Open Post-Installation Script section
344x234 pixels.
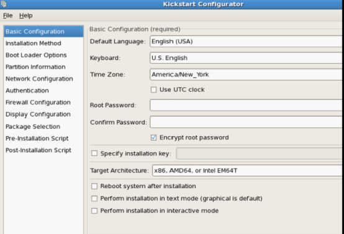pyautogui.click(x=43, y=150)
